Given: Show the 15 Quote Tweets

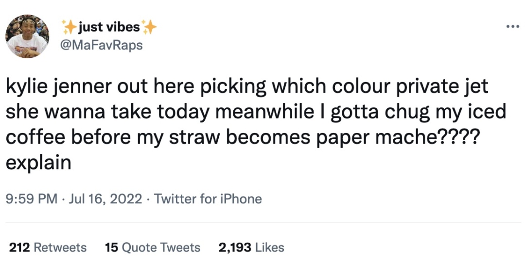Looking at the screenshot, I should click(x=153, y=247).
